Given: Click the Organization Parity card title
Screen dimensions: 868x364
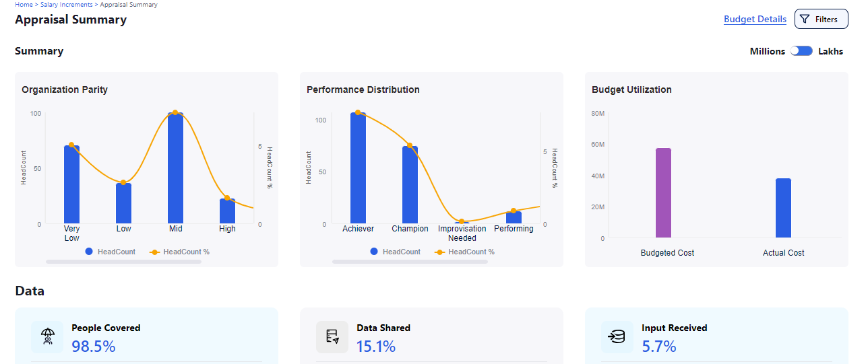Looking at the screenshot, I should coord(65,89).
